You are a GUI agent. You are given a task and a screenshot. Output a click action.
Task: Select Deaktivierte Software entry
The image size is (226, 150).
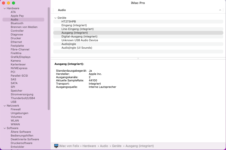point(25,139)
